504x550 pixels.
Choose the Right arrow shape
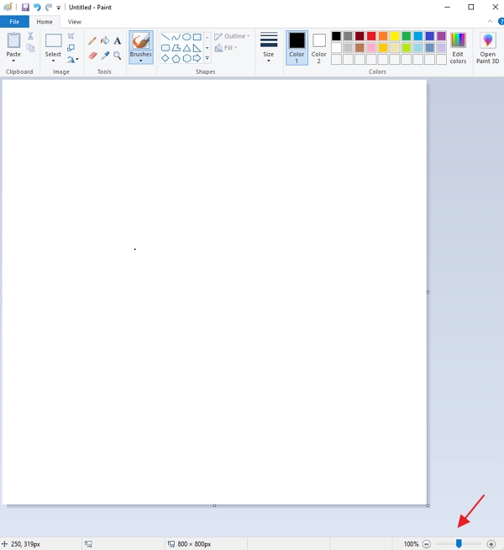click(197, 58)
